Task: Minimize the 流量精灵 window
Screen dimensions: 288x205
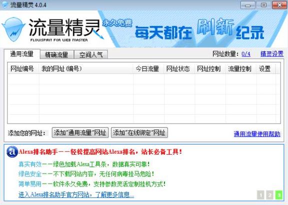Action: point(248,5)
